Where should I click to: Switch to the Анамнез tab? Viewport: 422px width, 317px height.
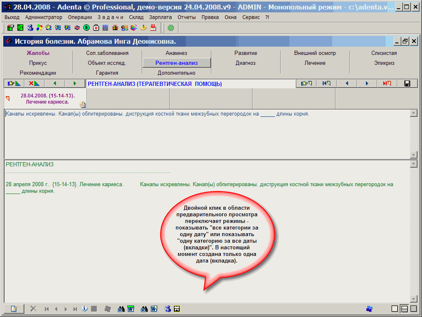coord(176,53)
